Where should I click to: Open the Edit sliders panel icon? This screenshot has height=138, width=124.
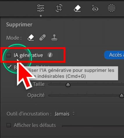coord(41,8)
